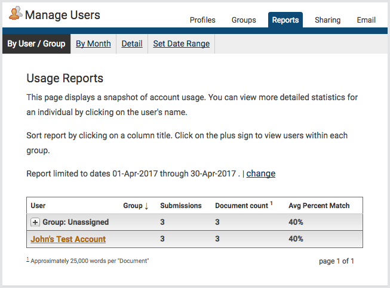Sort by Avg Percent Match column
The width and height of the screenshot is (390, 288).
pos(319,206)
